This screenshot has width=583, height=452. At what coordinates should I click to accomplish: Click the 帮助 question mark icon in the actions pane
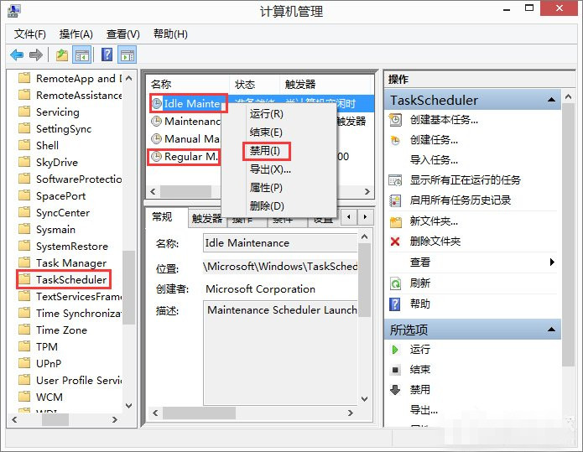point(395,304)
